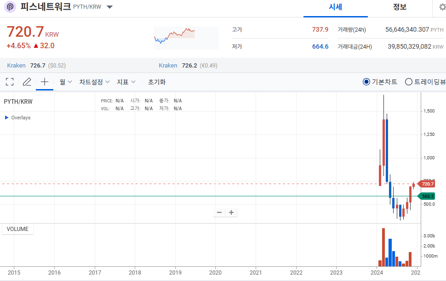Click the first Kraken link showing $0.52
Viewport: 446px width, 281px height.
tap(16, 66)
